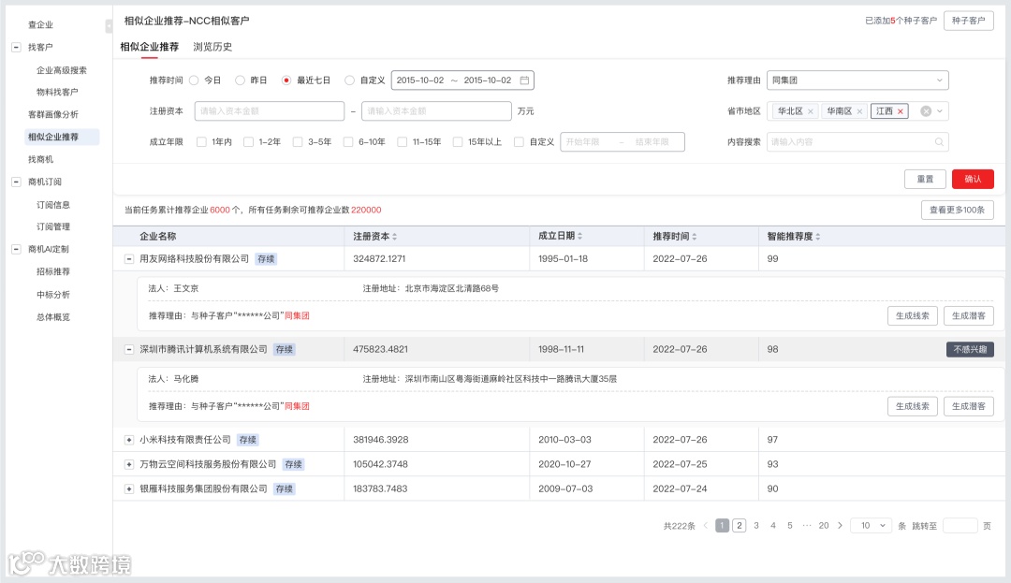Check the 1年内 checkbox

point(201,141)
